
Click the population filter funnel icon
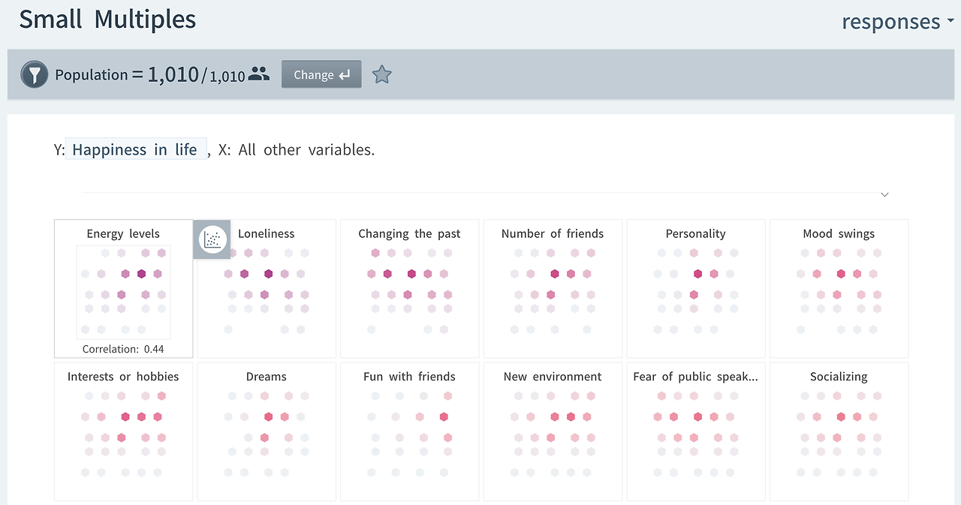point(35,75)
